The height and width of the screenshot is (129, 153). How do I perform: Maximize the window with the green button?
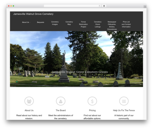click(x=13, y=6)
